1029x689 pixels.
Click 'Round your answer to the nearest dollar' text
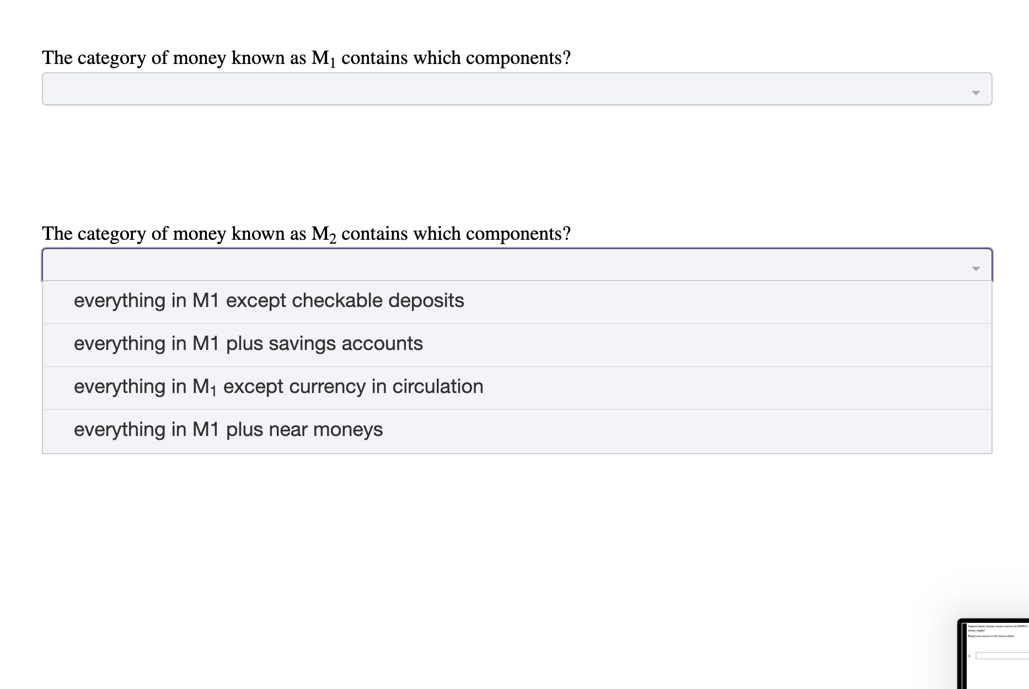[x=991, y=636]
